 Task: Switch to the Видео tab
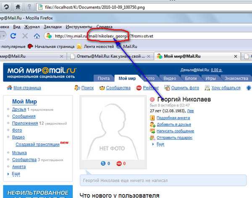point(170,78)
